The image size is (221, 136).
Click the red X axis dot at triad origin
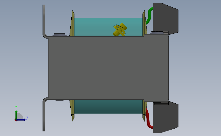(16, 120)
